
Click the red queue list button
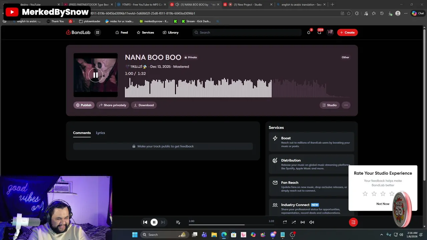click(353, 222)
